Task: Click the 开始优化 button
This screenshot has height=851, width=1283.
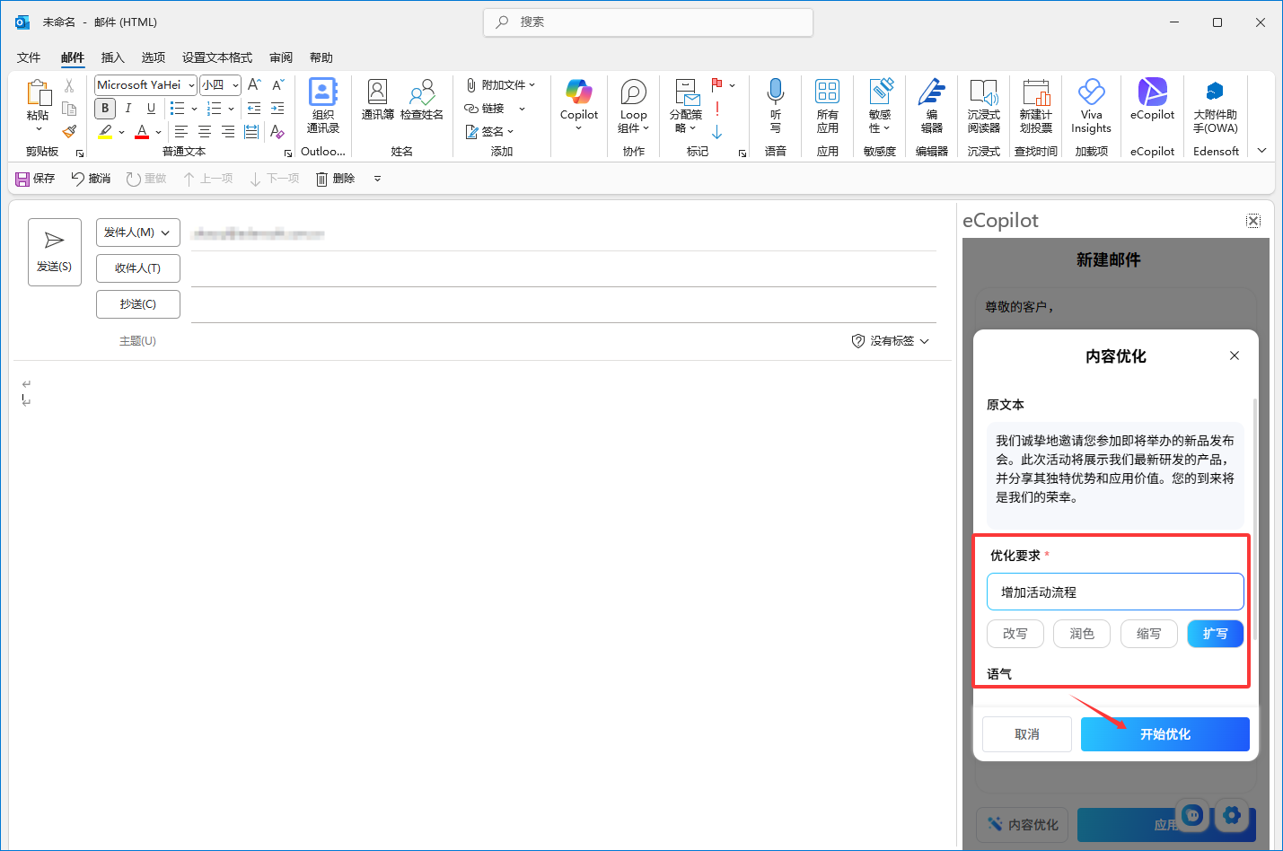Action: pos(1164,734)
